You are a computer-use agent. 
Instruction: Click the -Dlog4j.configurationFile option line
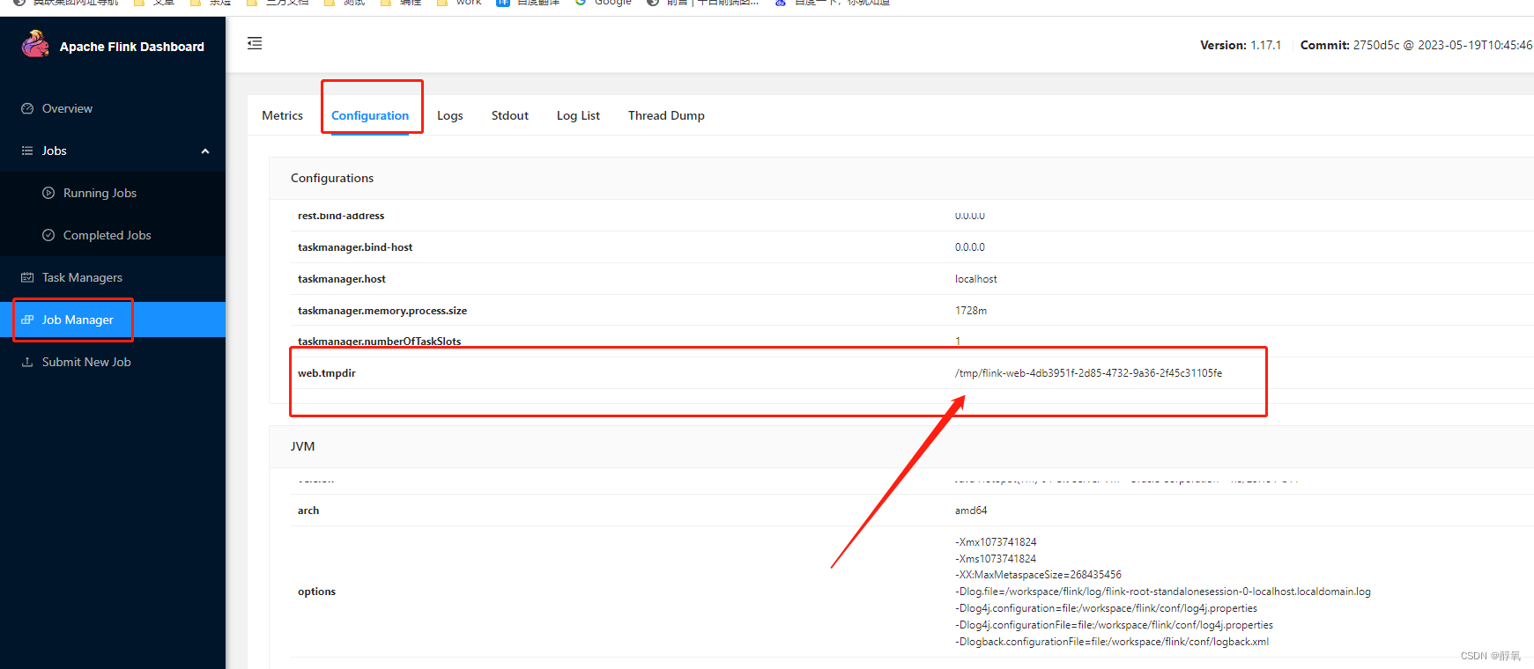click(1114, 625)
